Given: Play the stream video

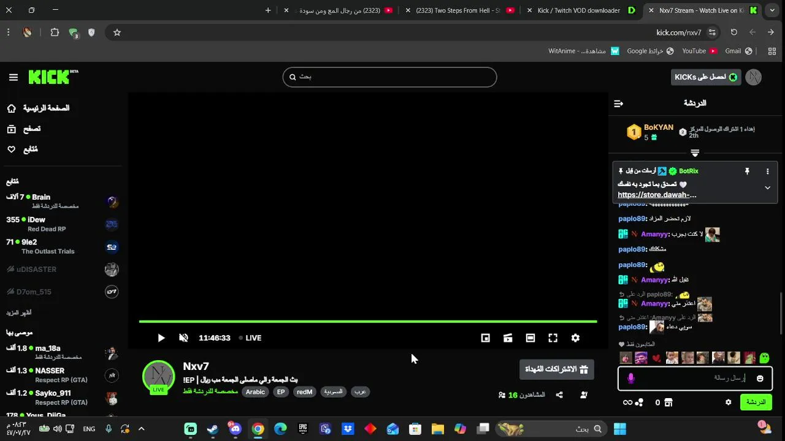Looking at the screenshot, I should pos(161,337).
